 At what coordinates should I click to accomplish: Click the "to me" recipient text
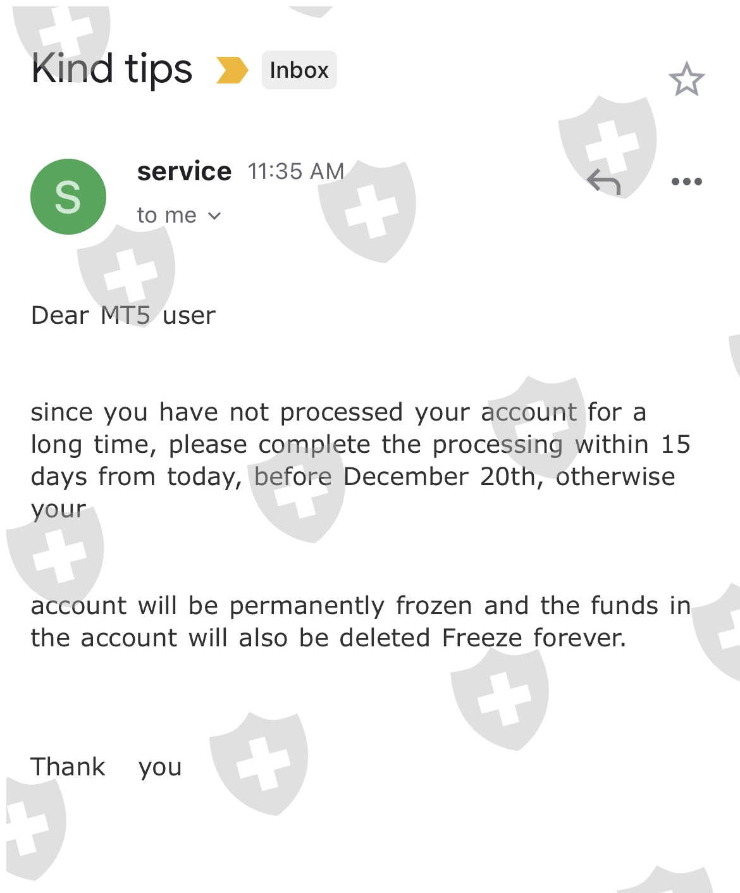[x=166, y=216]
